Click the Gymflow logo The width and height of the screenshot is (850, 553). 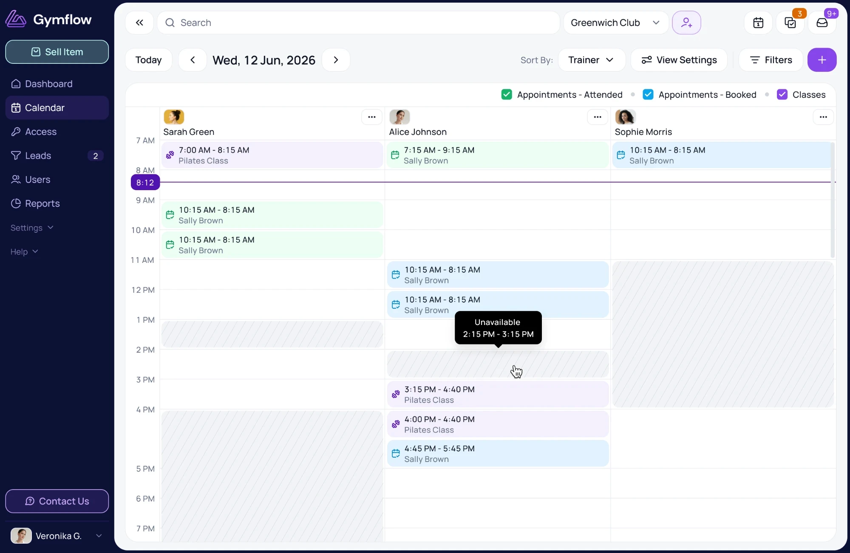[48, 19]
